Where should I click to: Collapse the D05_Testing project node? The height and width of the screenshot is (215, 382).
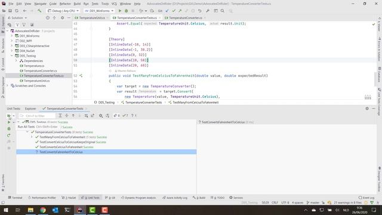pyautogui.click(x=12, y=56)
